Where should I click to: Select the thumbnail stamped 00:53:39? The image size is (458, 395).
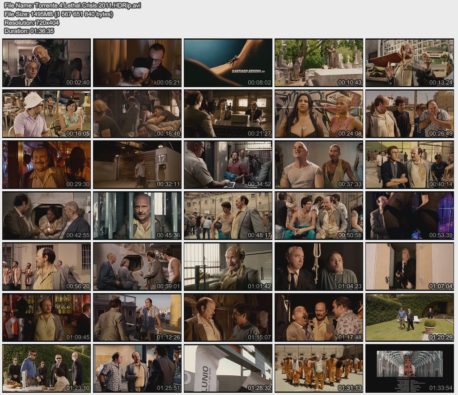(410, 215)
